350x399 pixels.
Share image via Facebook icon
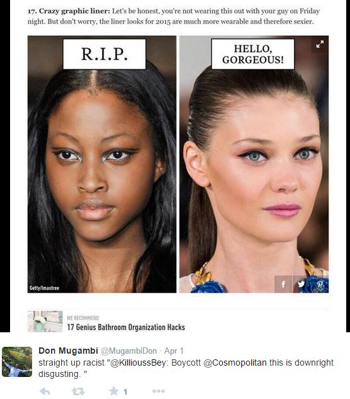(283, 284)
